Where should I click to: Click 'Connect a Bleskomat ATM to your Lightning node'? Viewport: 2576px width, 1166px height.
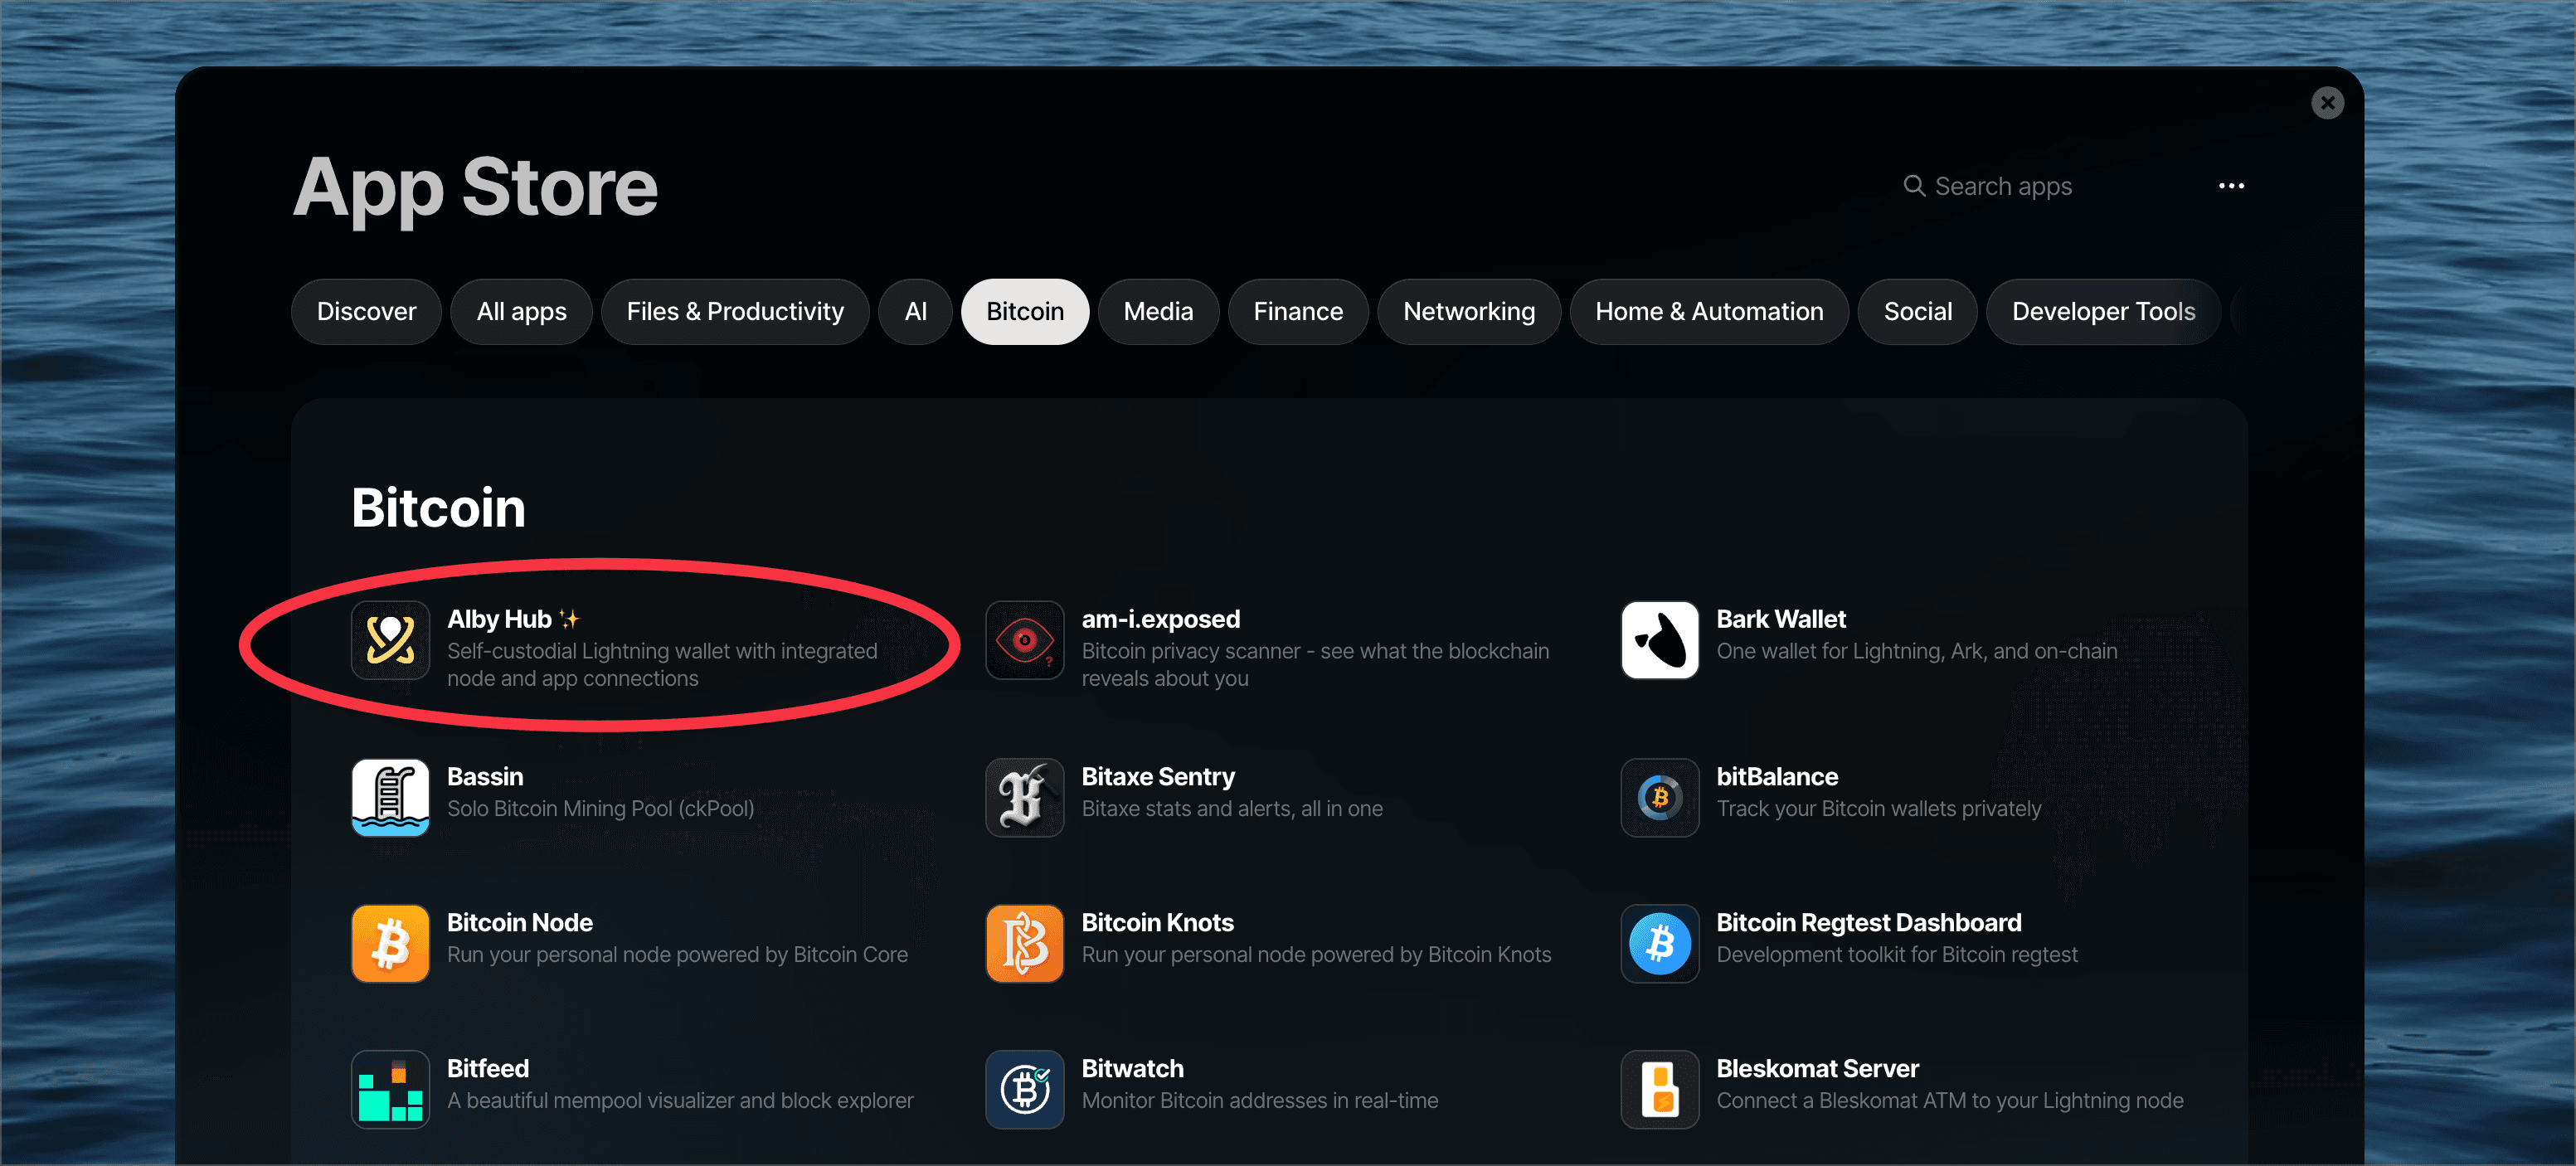[x=1949, y=1100]
